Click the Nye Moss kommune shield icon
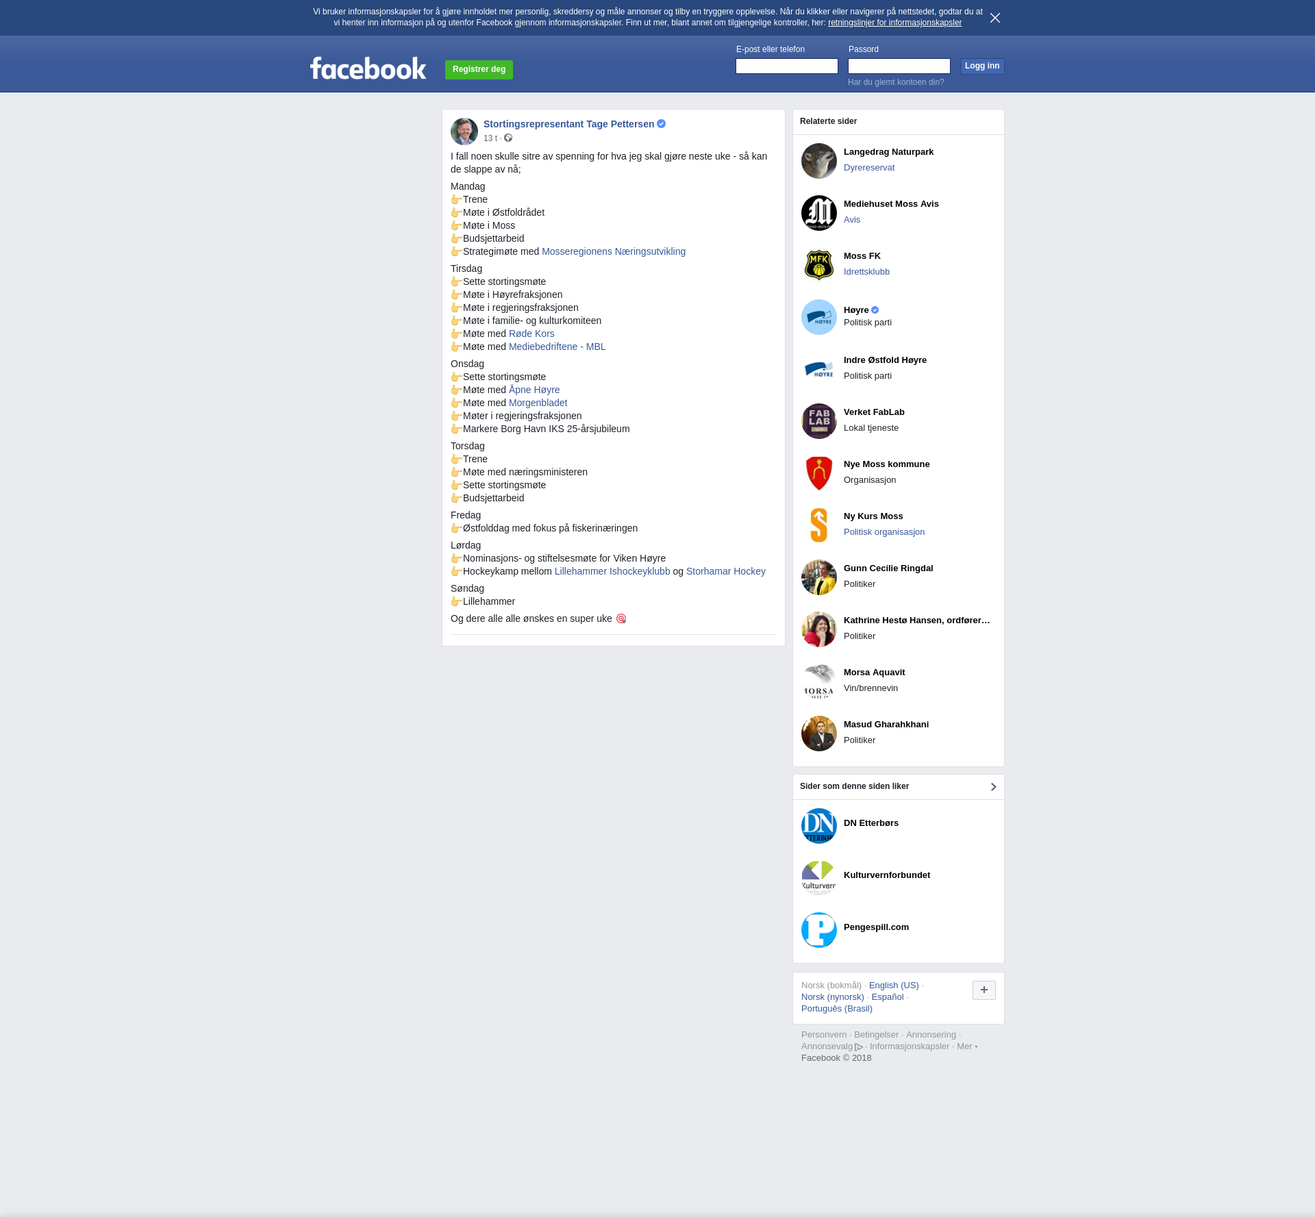1315x1217 pixels. (x=819, y=473)
